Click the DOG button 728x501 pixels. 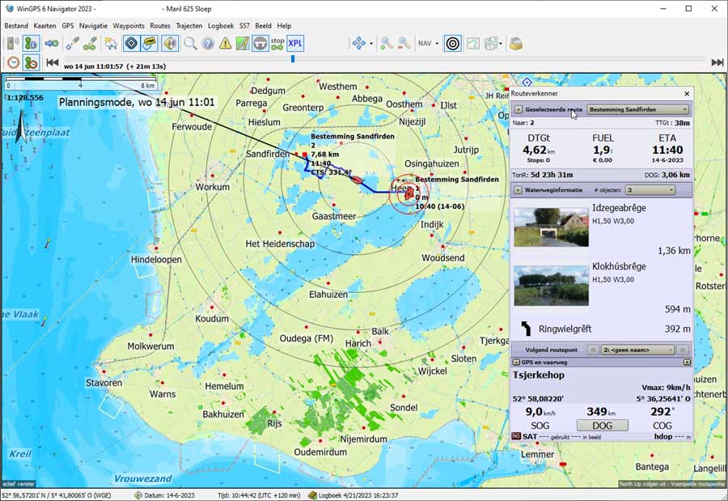(602, 426)
